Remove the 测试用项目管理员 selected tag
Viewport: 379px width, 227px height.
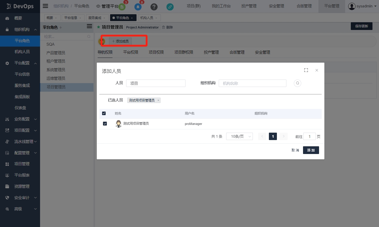pyautogui.click(x=158, y=100)
